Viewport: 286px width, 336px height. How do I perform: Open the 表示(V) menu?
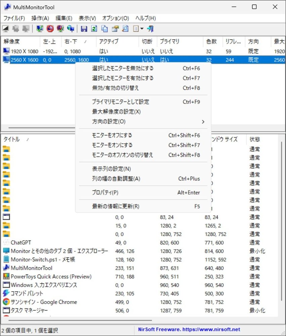coord(87,18)
